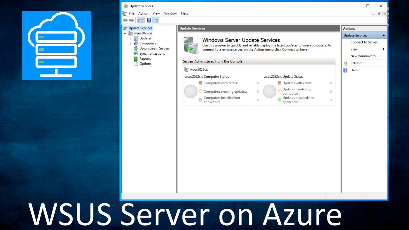
Task: Click the Reports node book icon
Action: (x=136, y=59)
